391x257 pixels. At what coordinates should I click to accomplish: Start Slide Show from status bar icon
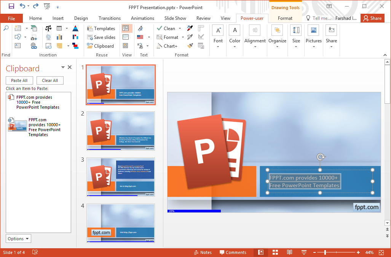[304, 252]
